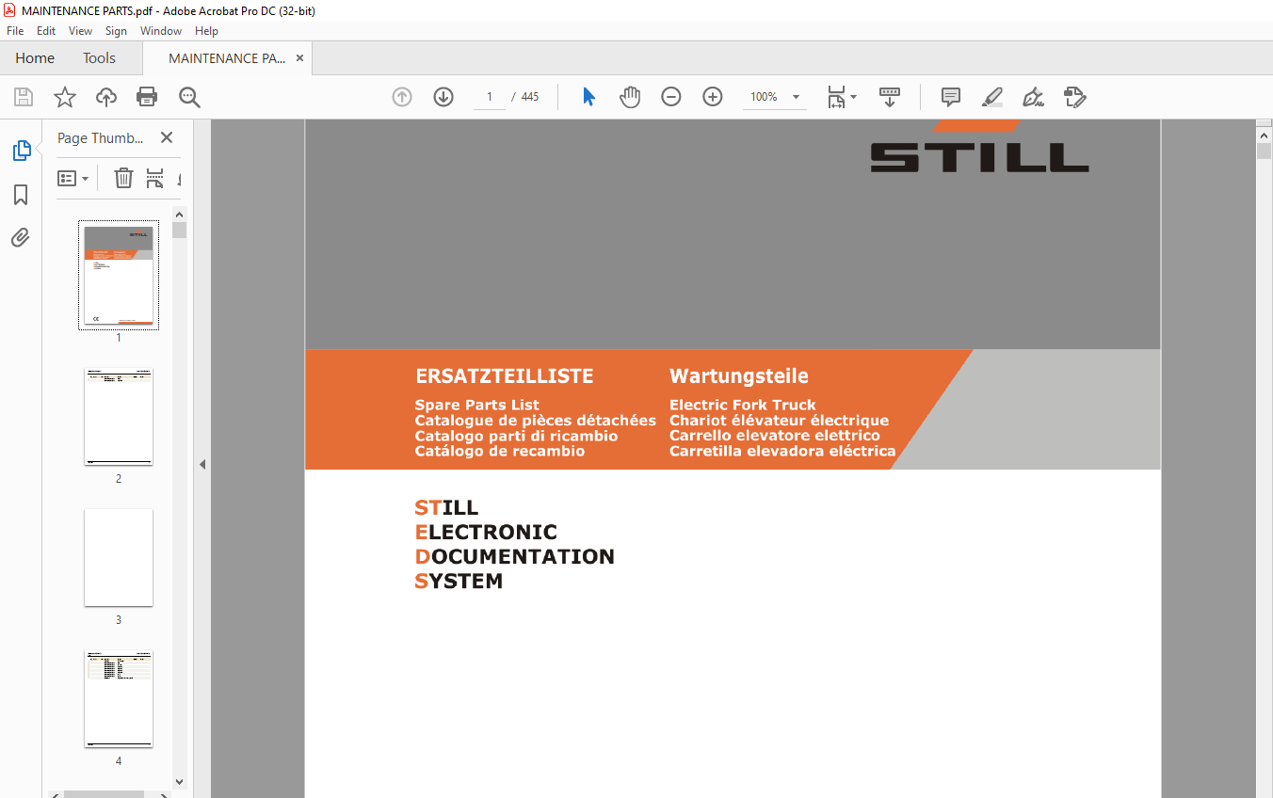Open the Window menu
Image resolution: width=1273 pixels, height=798 pixels.
161,31
